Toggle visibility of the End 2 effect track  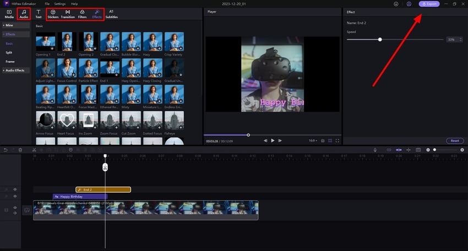(15, 189)
